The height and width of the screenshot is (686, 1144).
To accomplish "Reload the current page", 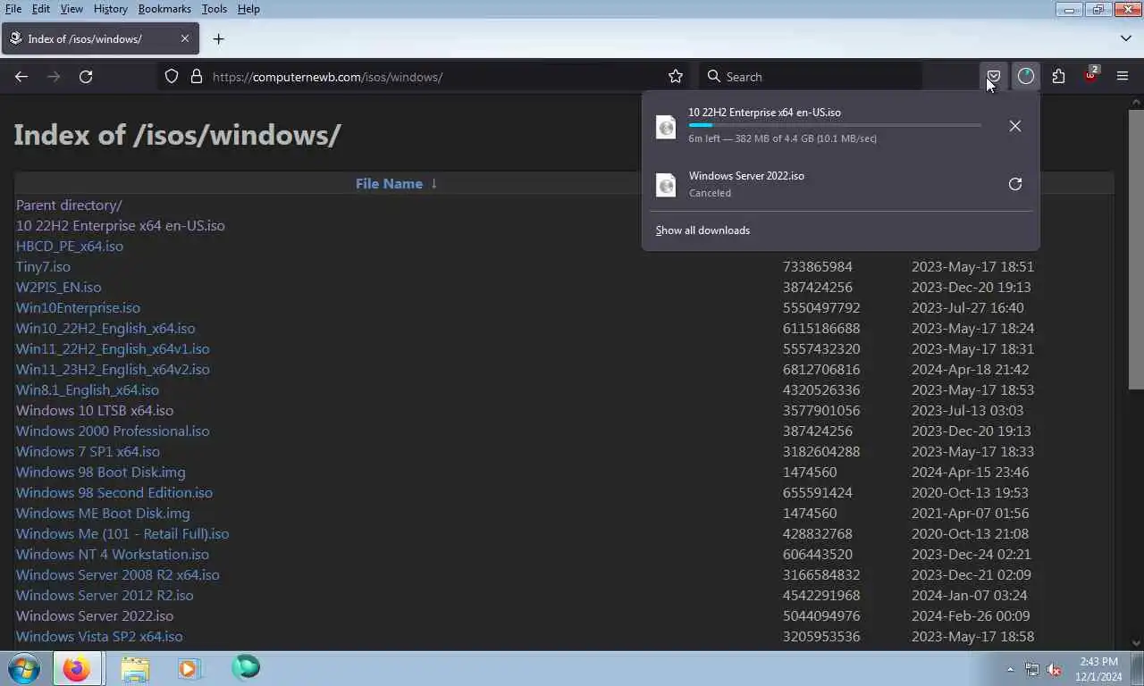I will [86, 77].
